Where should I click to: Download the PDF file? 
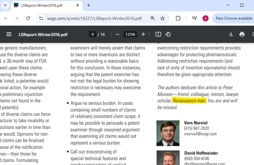(x=231, y=34)
